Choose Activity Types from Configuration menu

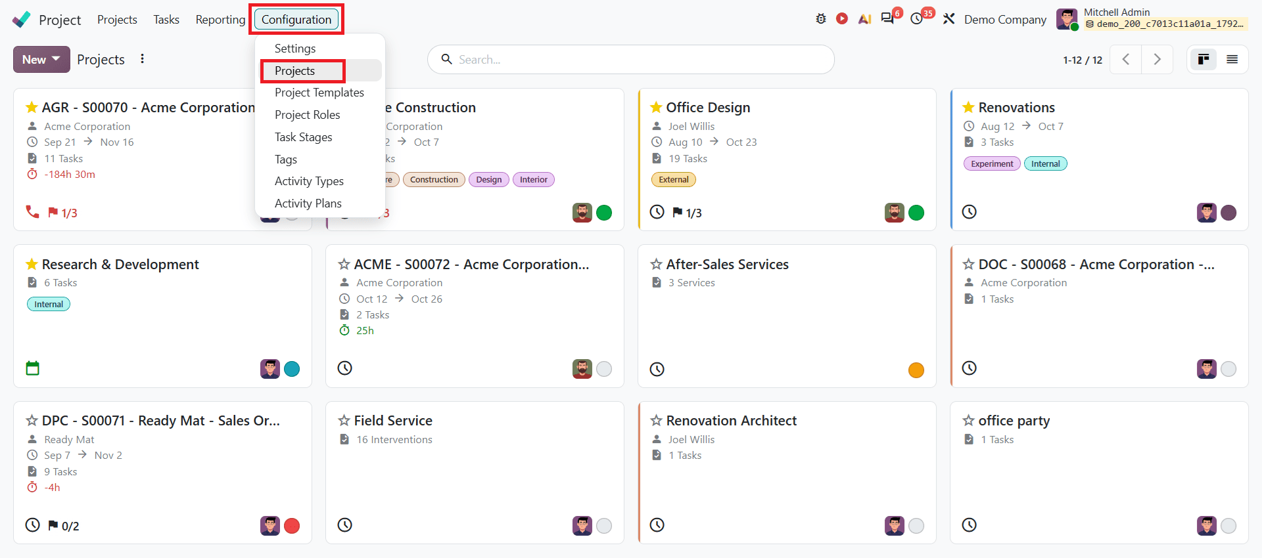(309, 181)
